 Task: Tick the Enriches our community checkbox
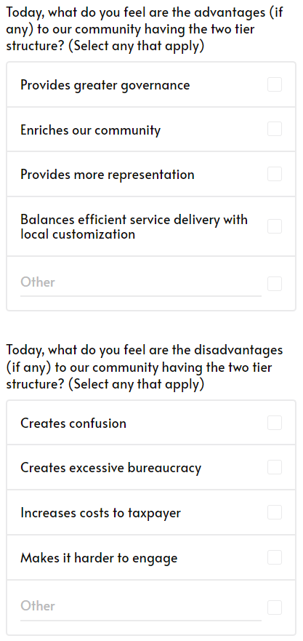(275, 129)
